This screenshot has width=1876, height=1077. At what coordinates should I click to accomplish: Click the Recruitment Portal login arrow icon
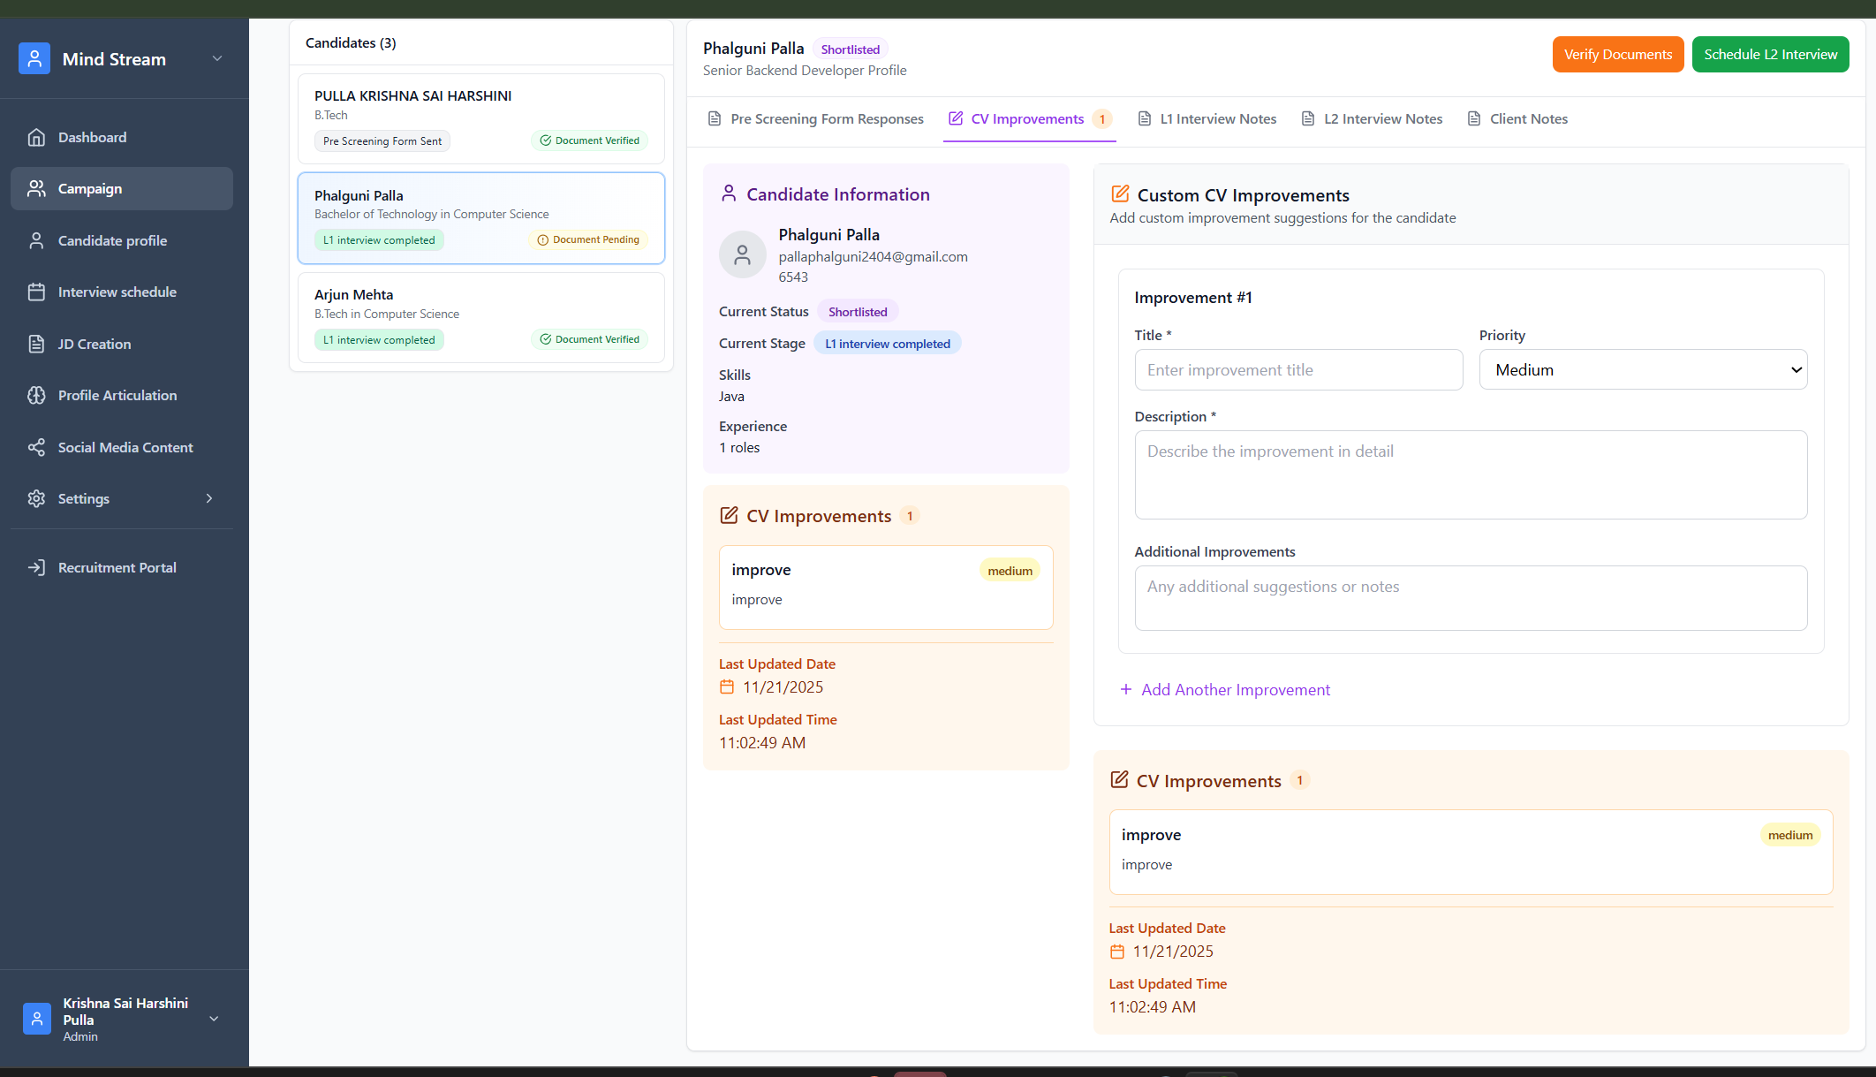click(x=36, y=567)
